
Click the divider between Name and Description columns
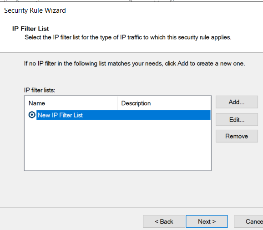[117, 103]
